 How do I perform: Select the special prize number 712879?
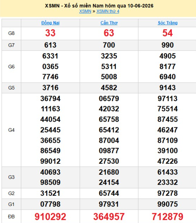[168, 217]
